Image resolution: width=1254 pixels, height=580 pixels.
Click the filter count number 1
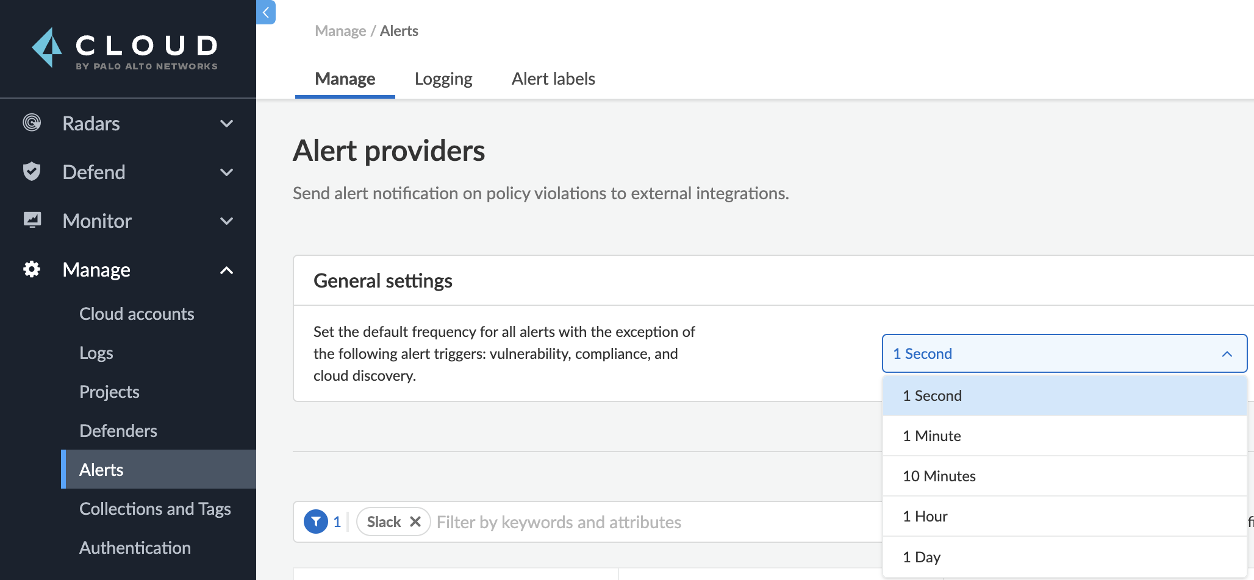point(337,522)
